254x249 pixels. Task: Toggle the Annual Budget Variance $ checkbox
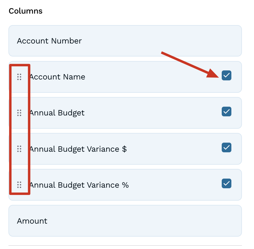[226, 147]
